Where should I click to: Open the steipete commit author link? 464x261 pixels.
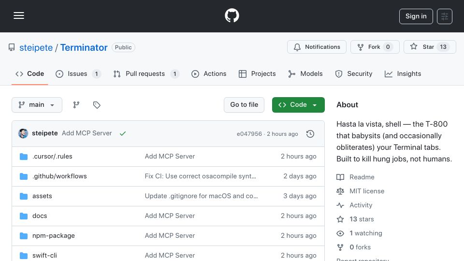[x=44, y=133]
